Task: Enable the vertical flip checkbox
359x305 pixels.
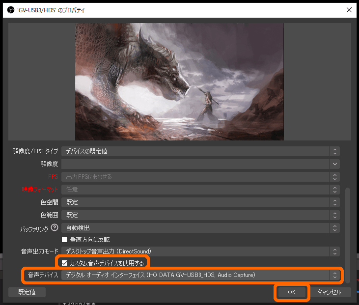Action: 64,240
